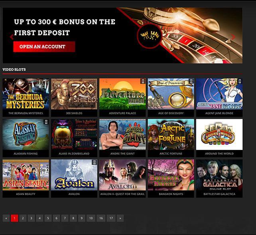Click mobile icon on Avalon tile
The width and height of the screenshot is (256, 235).
click(95, 162)
